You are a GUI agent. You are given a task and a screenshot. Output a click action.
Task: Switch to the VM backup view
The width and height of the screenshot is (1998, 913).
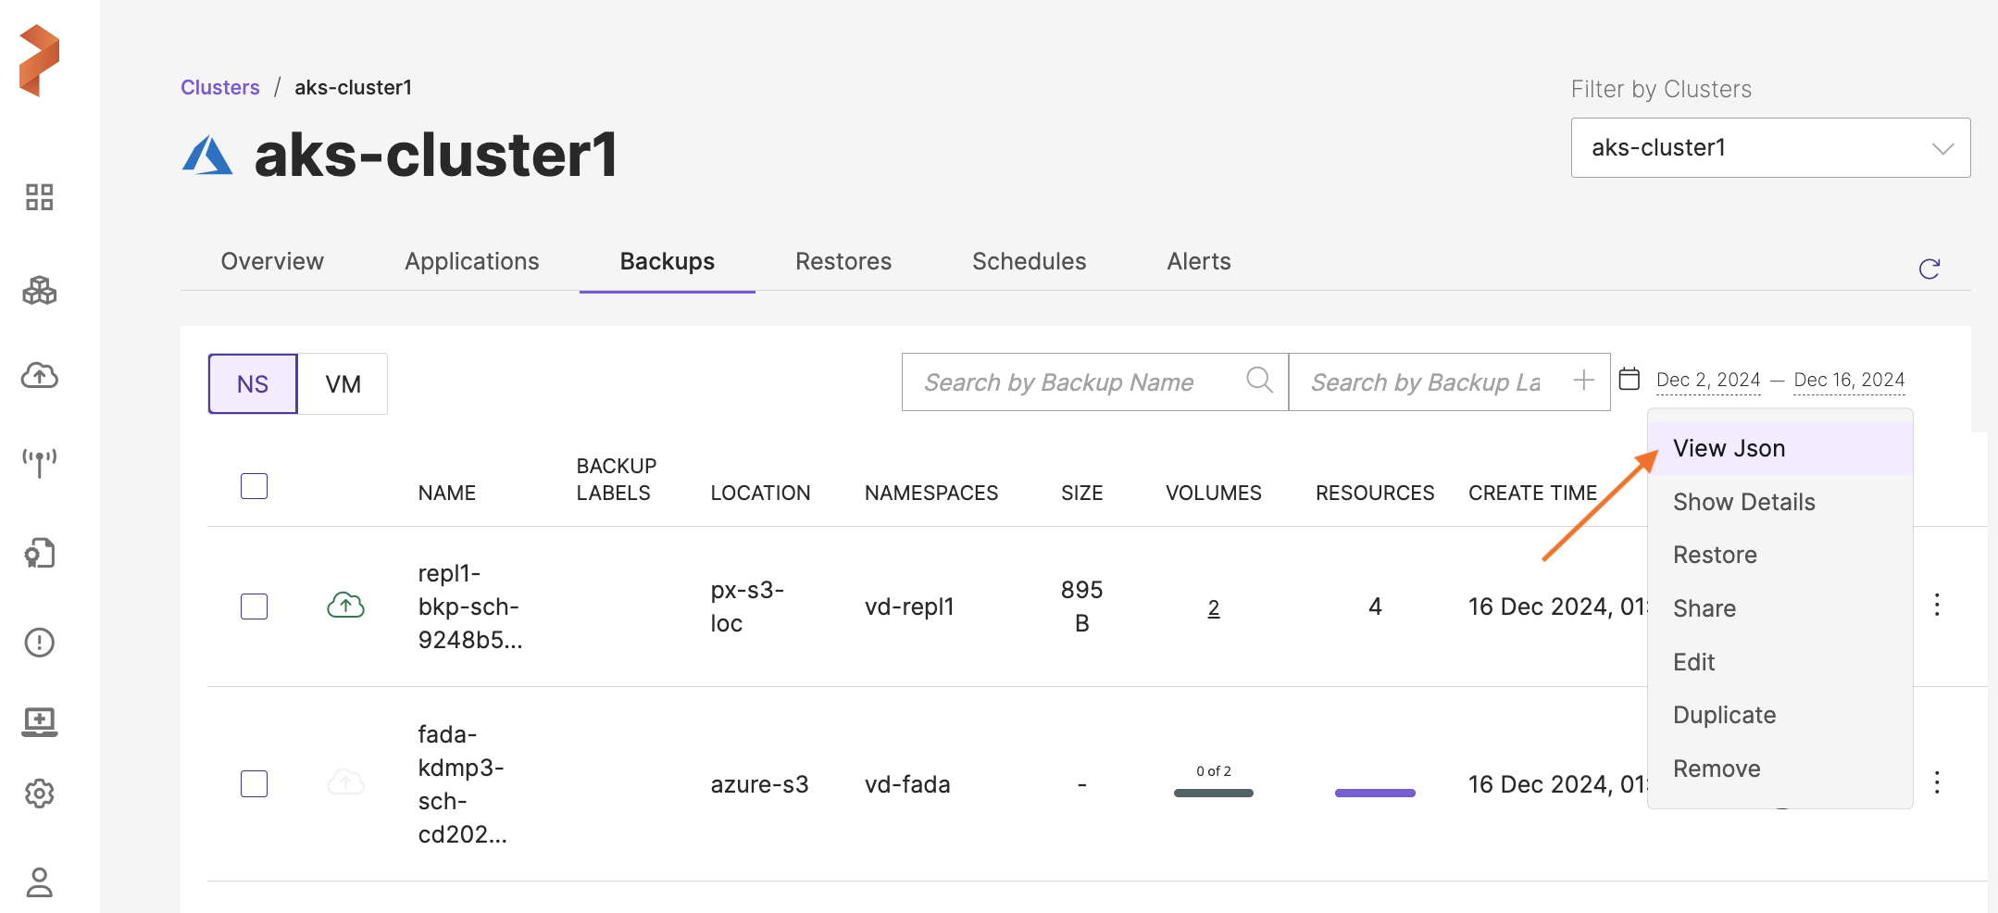coord(343,384)
